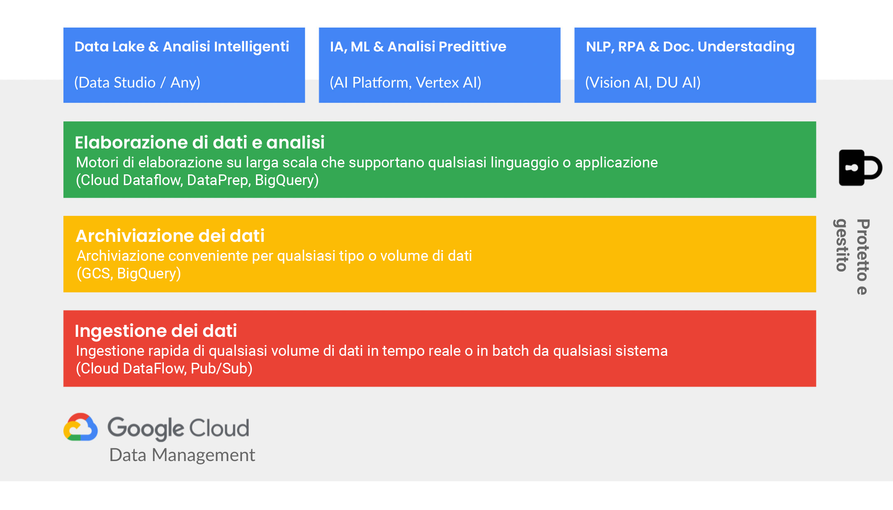Click the (Vision AI, DU AI) text

pyautogui.click(x=643, y=83)
